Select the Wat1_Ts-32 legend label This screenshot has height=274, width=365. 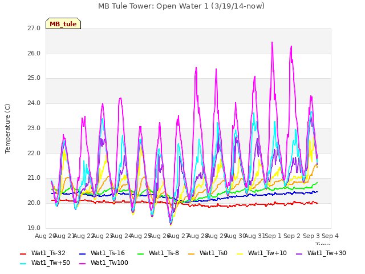[x=48, y=253]
